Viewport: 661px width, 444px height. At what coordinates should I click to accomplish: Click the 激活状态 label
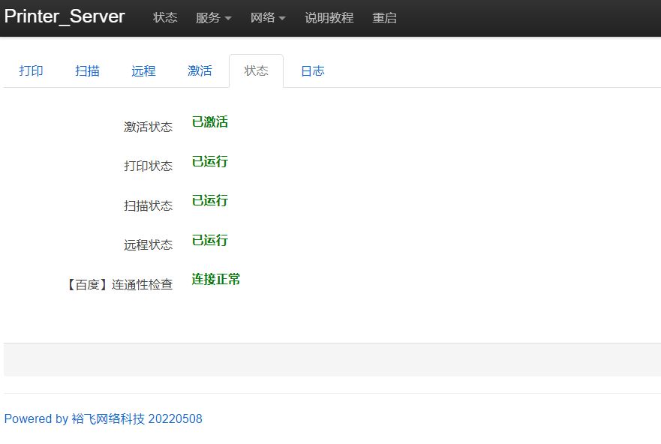pos(148,127)
